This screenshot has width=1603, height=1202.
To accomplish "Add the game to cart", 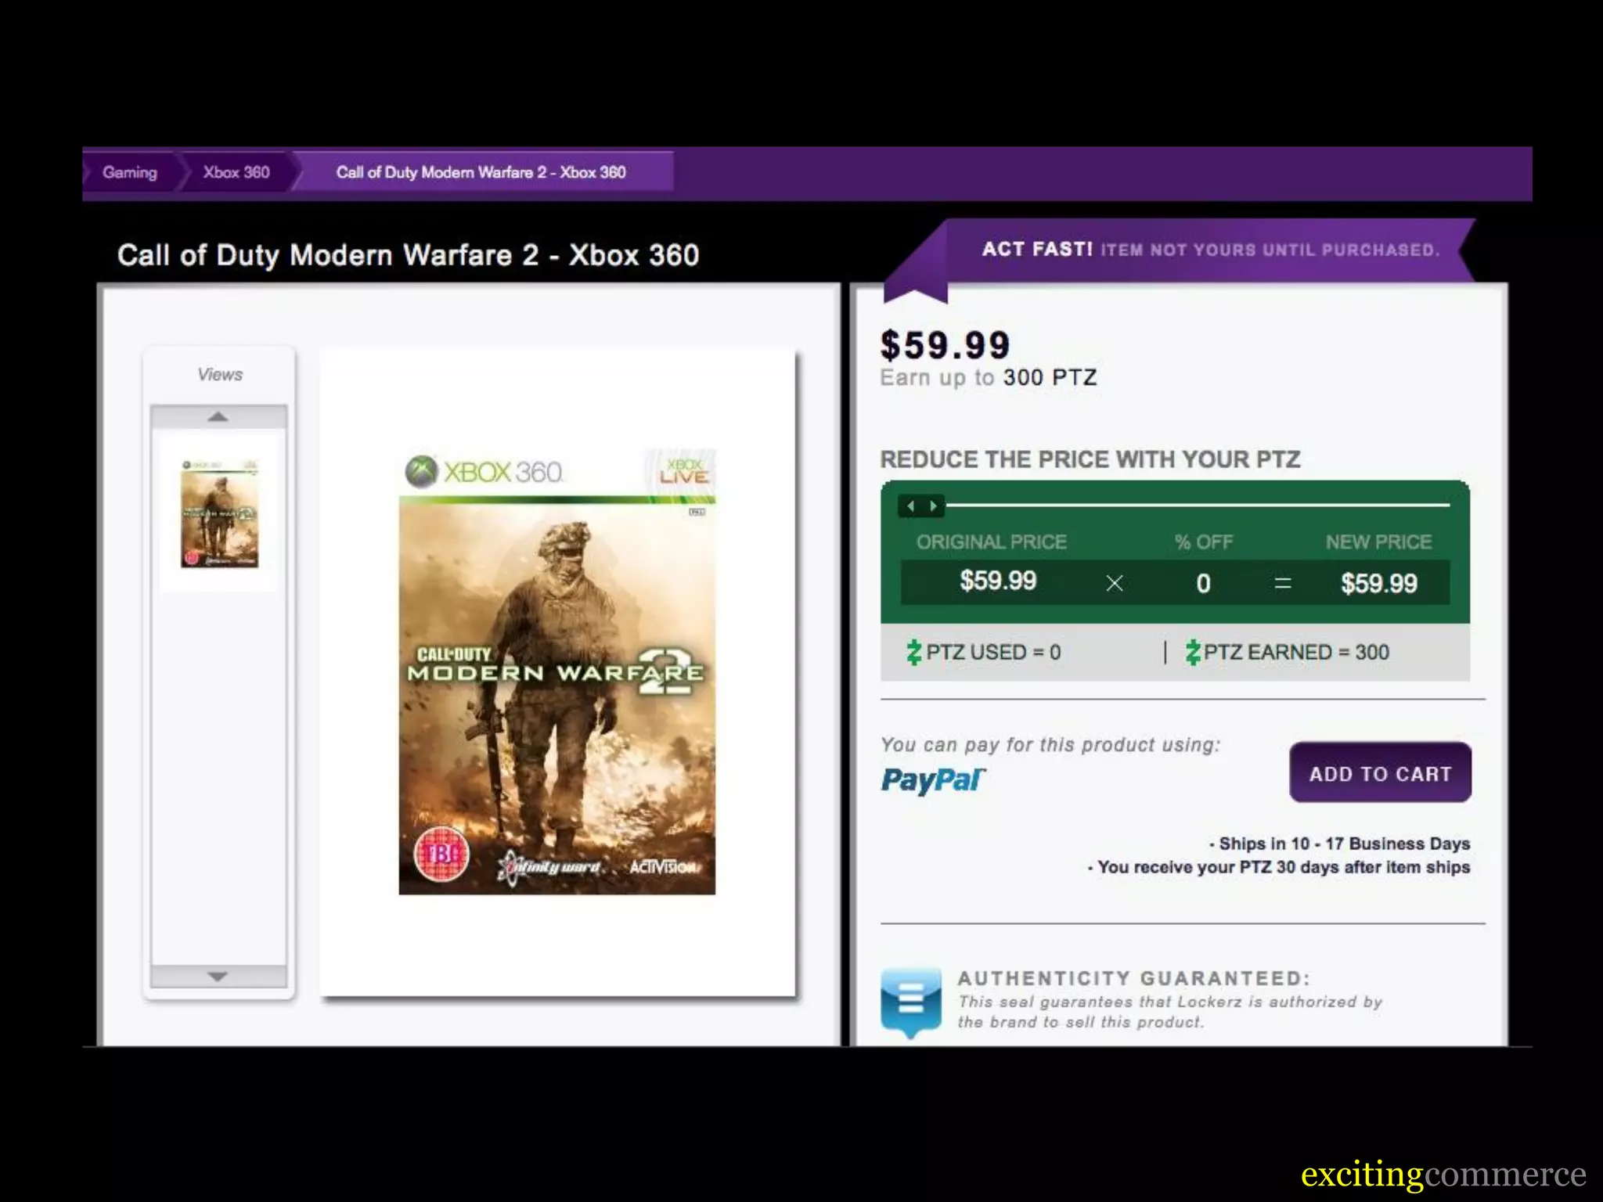I will point(1379,773).
